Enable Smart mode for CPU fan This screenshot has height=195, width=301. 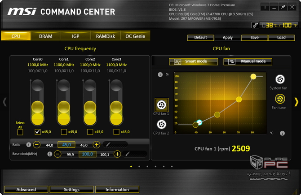coord(194,62)
